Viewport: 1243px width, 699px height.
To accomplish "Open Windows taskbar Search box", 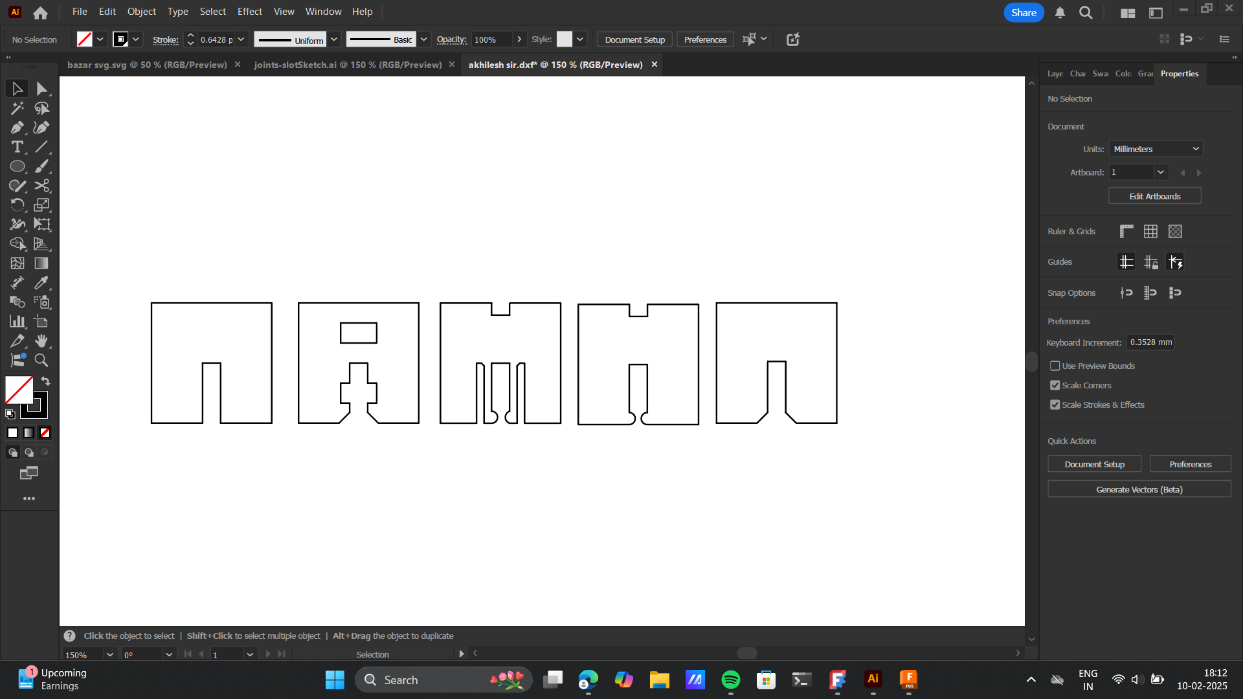I will [x=443, y=680].
